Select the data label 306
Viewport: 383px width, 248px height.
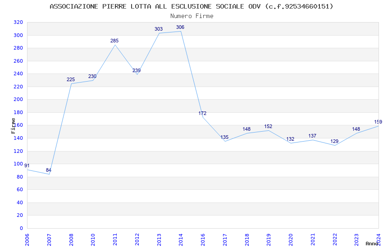[x=180, y=27]
